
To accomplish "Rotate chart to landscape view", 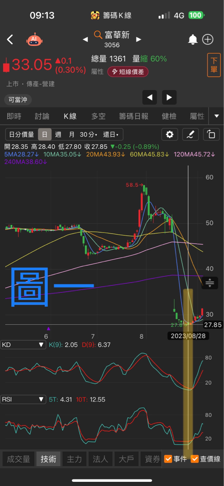I will (x=211, y=134).
